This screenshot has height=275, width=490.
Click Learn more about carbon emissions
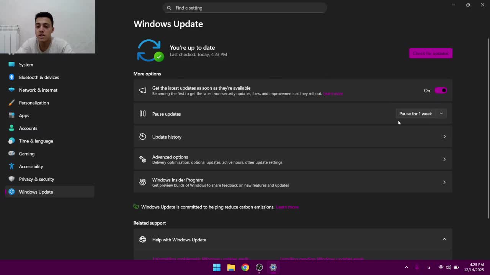coord(287,207)
